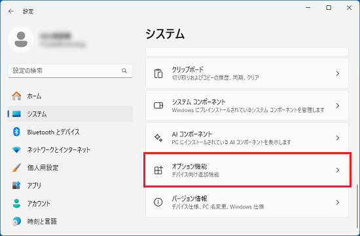Viewport: 360px width, 236px height.
Task: Expand AI コンポーネント row chevron
Action: click(x=338, y=138)
